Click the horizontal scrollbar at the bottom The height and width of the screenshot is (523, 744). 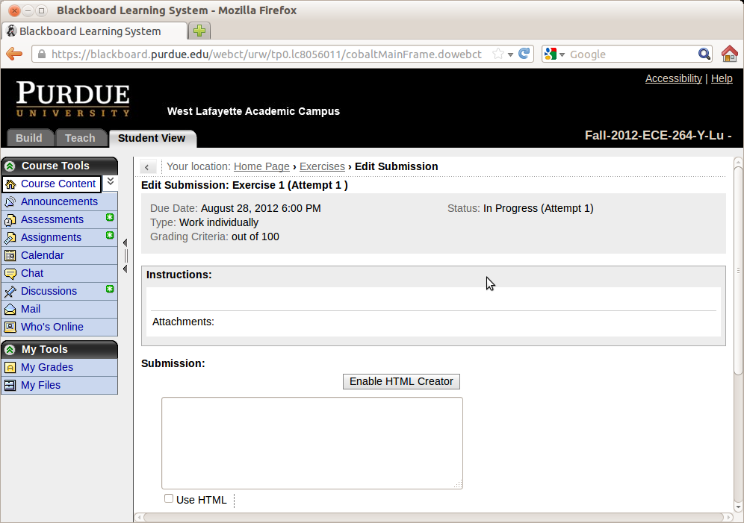433,516
